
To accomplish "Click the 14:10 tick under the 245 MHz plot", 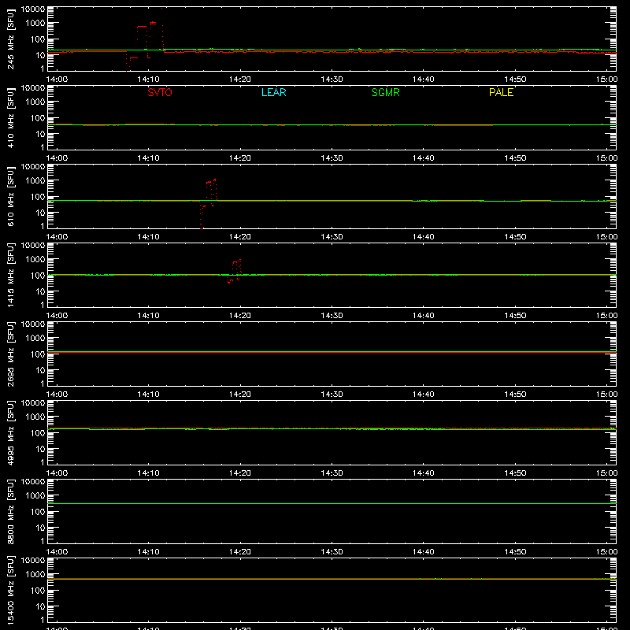I will tap(148, 80).
